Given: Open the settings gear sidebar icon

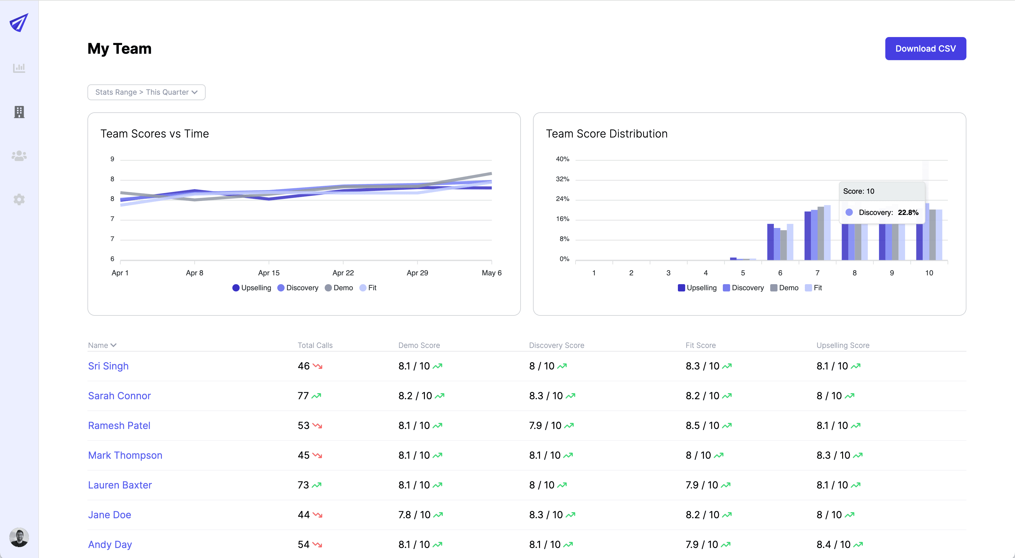Looking at the screenshot, I should point(19,199).
